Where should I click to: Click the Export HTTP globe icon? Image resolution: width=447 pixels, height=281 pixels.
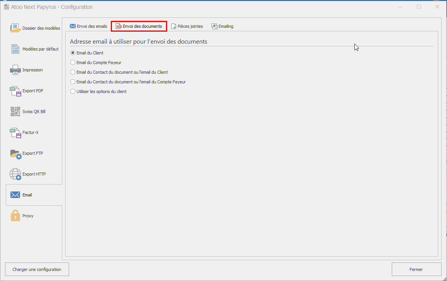pyautogui.click(x=15, y=174)
